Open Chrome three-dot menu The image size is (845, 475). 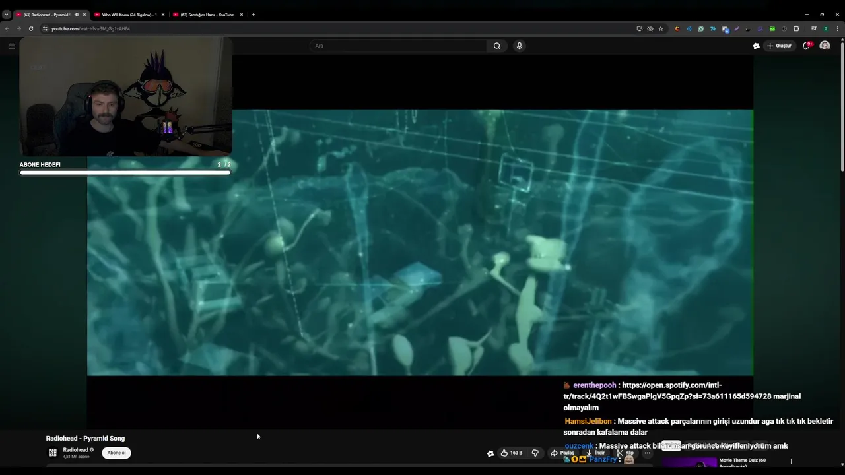click(838, 29)
